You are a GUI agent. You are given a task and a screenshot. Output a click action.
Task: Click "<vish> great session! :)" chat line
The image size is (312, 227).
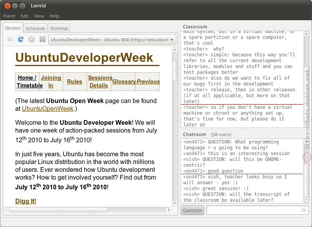pos(216,189)
